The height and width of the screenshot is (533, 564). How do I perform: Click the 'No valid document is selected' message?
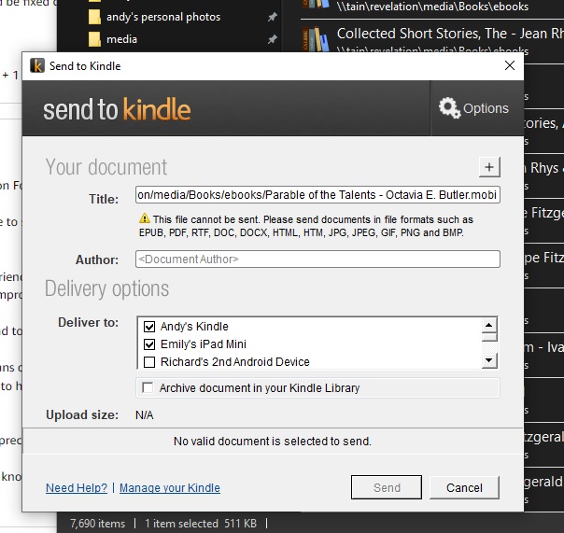click(273, 442)
